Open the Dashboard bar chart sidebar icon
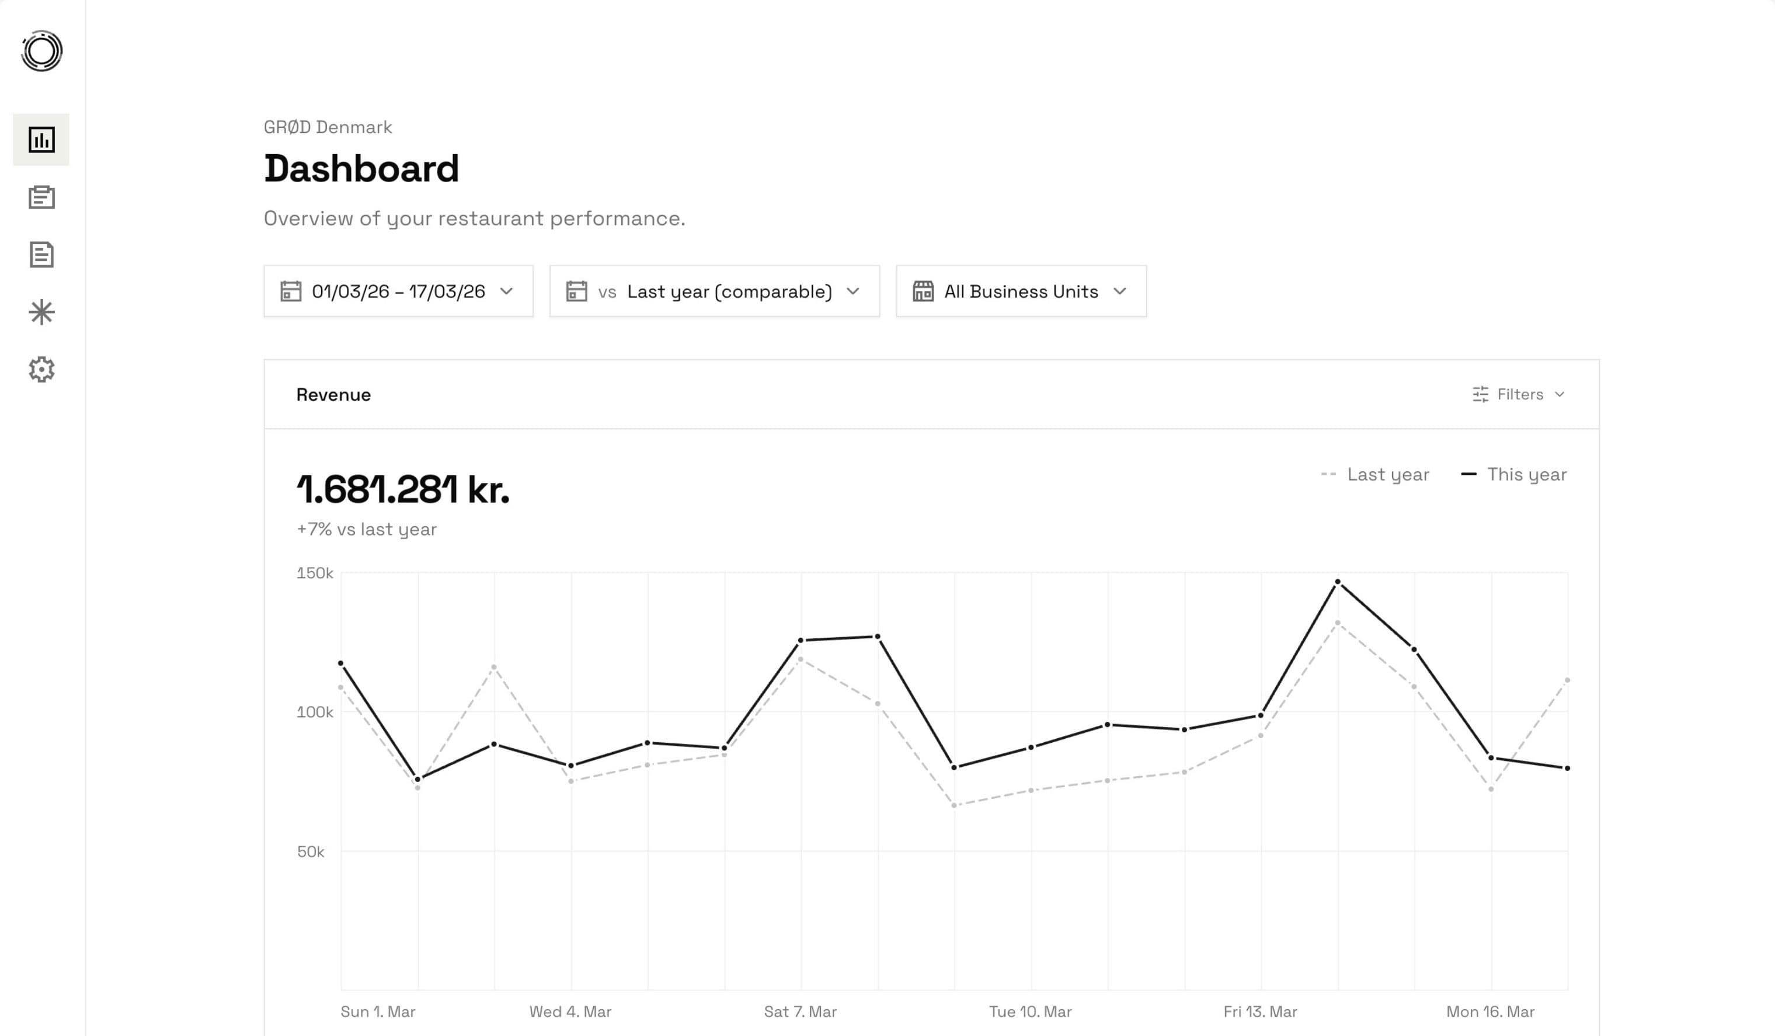Viewport: 1775px width, 1036px height. coord(41,140)
